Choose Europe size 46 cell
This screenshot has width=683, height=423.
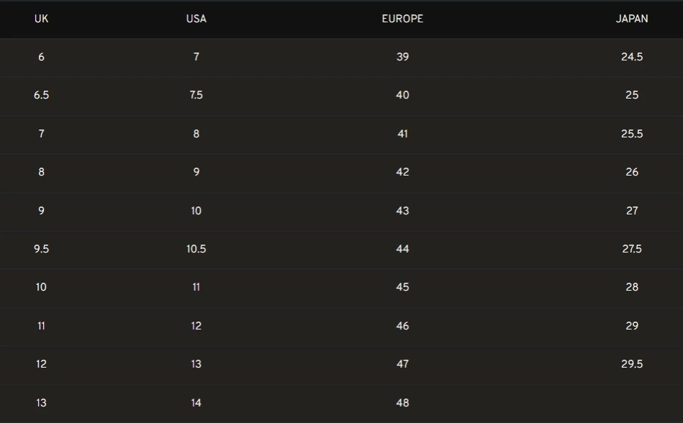click(402, 326)
